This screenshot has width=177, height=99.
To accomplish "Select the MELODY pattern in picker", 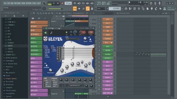I will (39, 90).
